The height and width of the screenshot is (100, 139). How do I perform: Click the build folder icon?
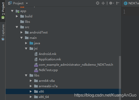22,16
